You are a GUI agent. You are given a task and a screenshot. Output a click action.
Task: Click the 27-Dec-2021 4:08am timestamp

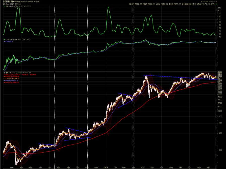12,4
